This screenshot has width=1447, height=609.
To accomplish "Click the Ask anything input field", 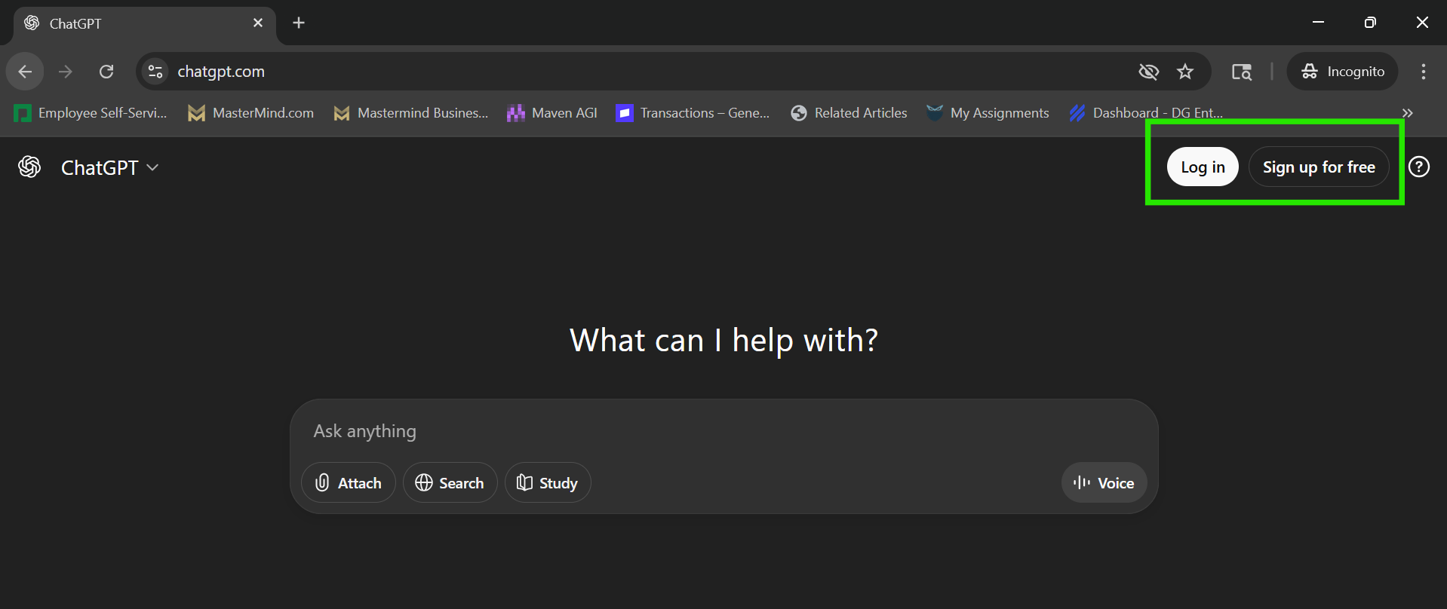I will 723,431.
